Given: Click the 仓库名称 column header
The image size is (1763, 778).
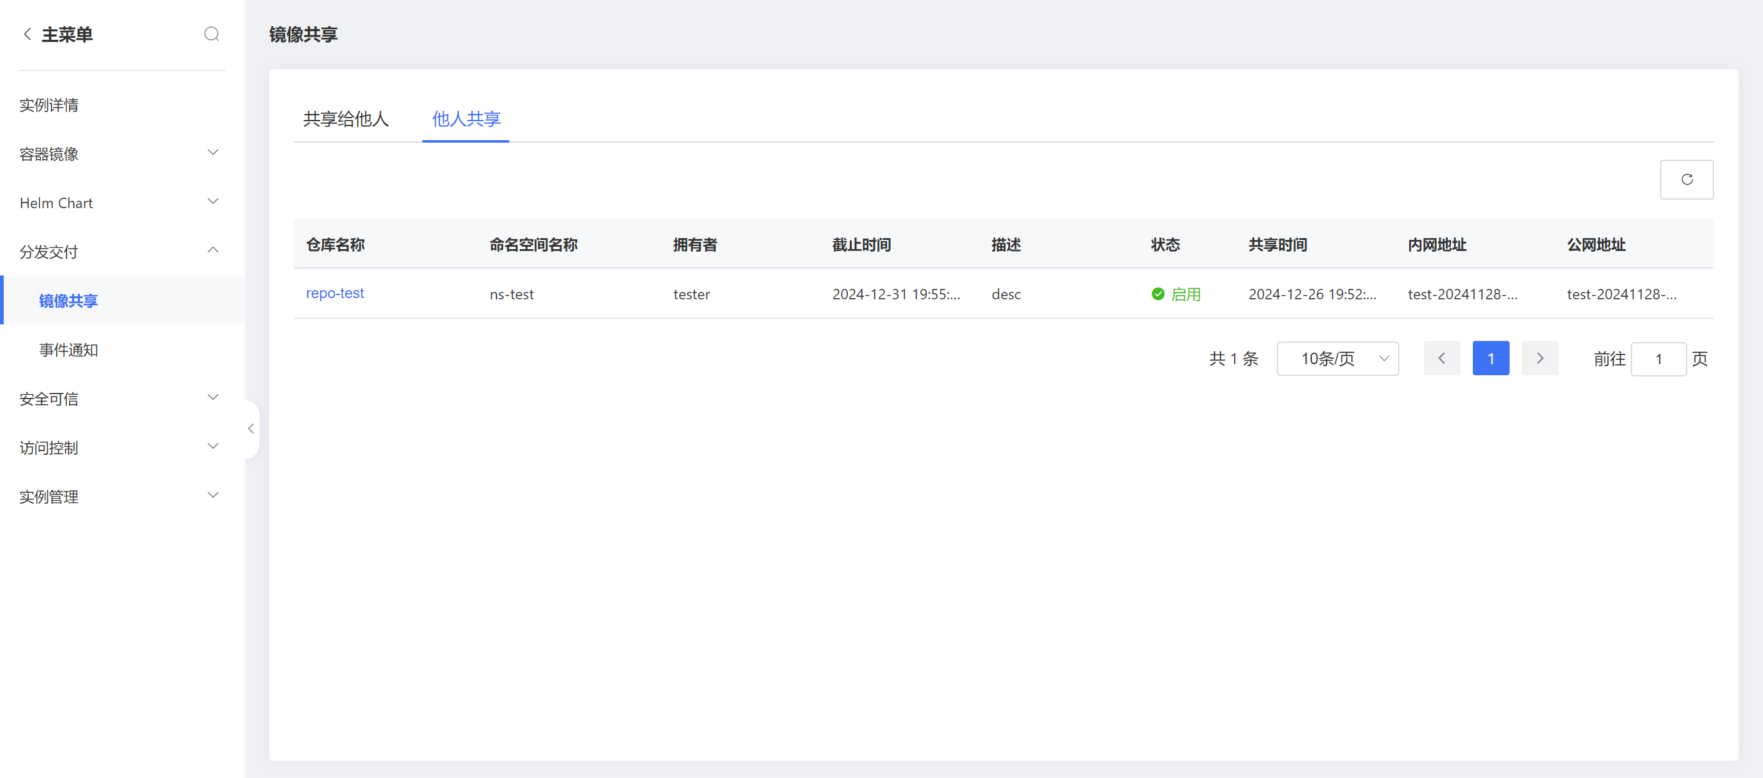Looking at the screenshot, I should (x=335, y=244).
